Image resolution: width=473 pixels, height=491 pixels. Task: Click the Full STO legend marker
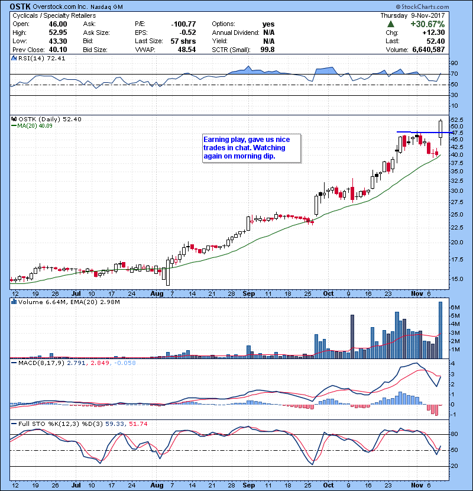[14, 424]
